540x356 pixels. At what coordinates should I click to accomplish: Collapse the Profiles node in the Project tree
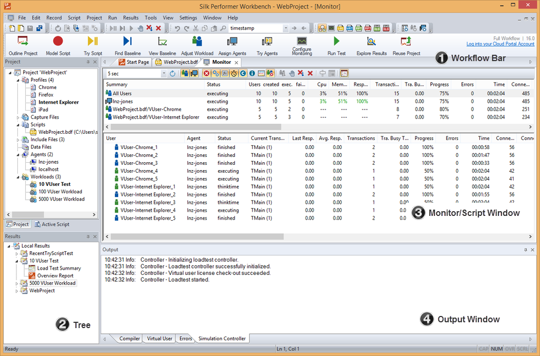click(18, 80)
